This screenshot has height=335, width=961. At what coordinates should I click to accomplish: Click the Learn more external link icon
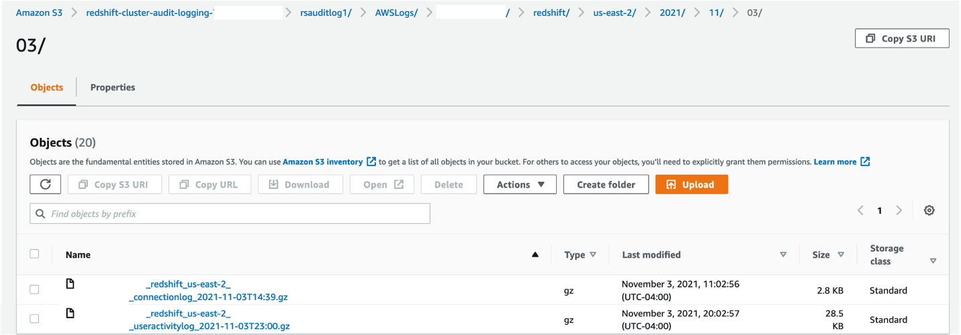(x=865, y=161)
